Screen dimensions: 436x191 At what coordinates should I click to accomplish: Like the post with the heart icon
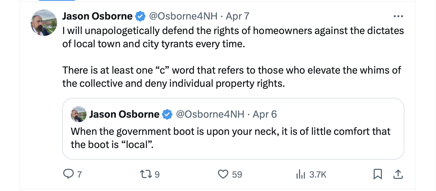pyautogui.click(x=223, y=174)
